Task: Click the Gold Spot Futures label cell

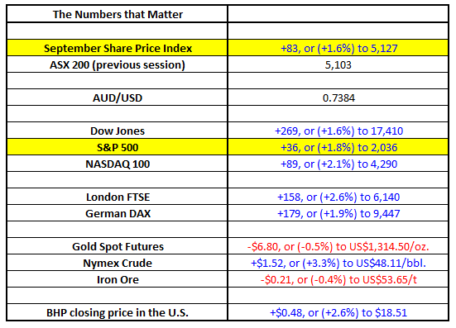Action: pos(118,246)
